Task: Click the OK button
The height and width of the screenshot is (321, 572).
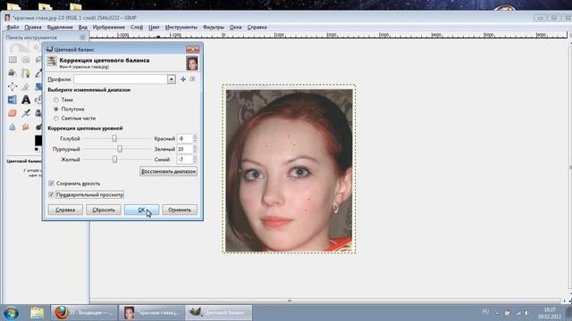Action: coord(141,210)
